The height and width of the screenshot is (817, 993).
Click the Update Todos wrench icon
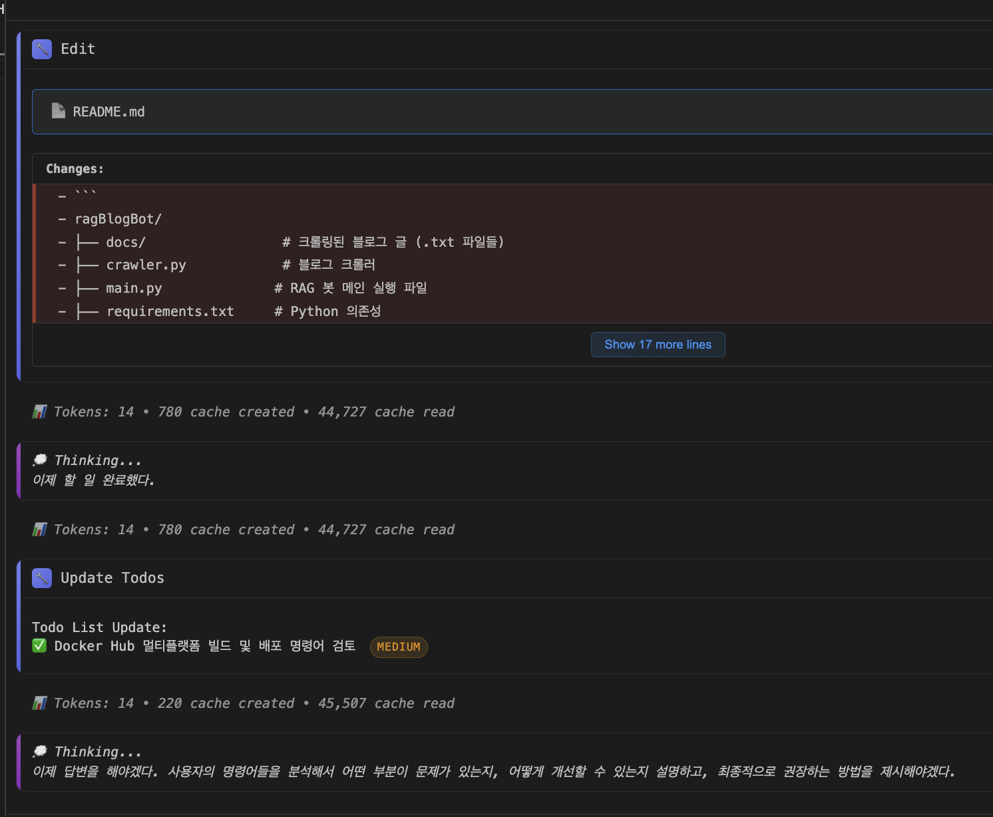pos(42,578)
